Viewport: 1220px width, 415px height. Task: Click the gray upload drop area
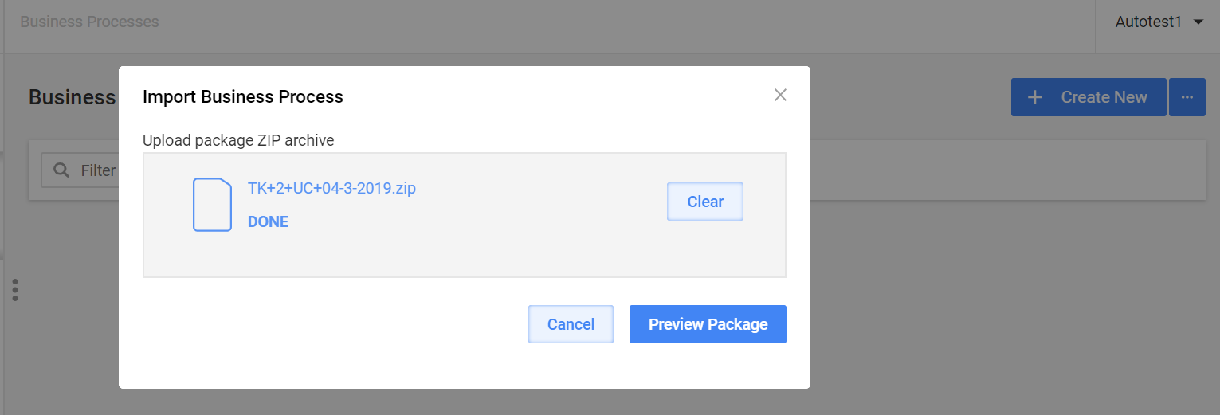(465, 215)
